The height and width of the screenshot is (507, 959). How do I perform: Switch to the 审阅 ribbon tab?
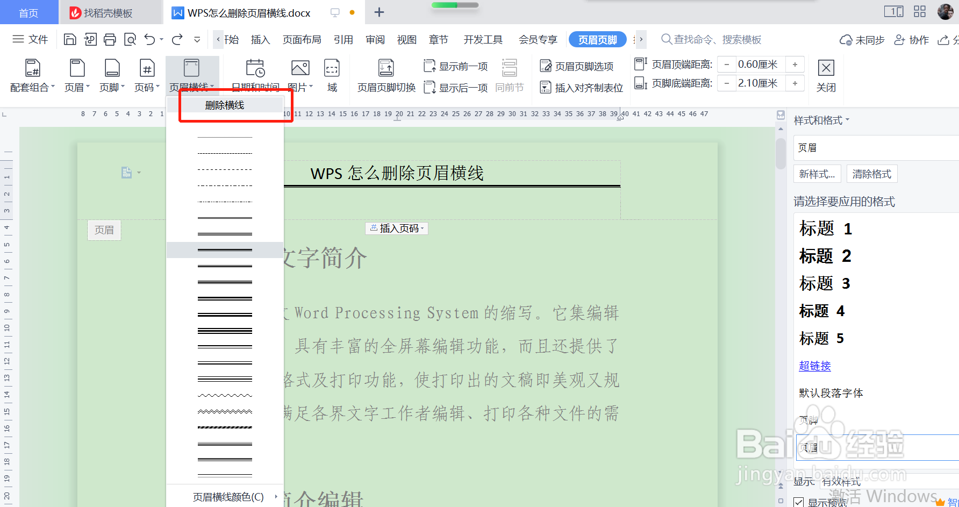click(x=375, y=40)
